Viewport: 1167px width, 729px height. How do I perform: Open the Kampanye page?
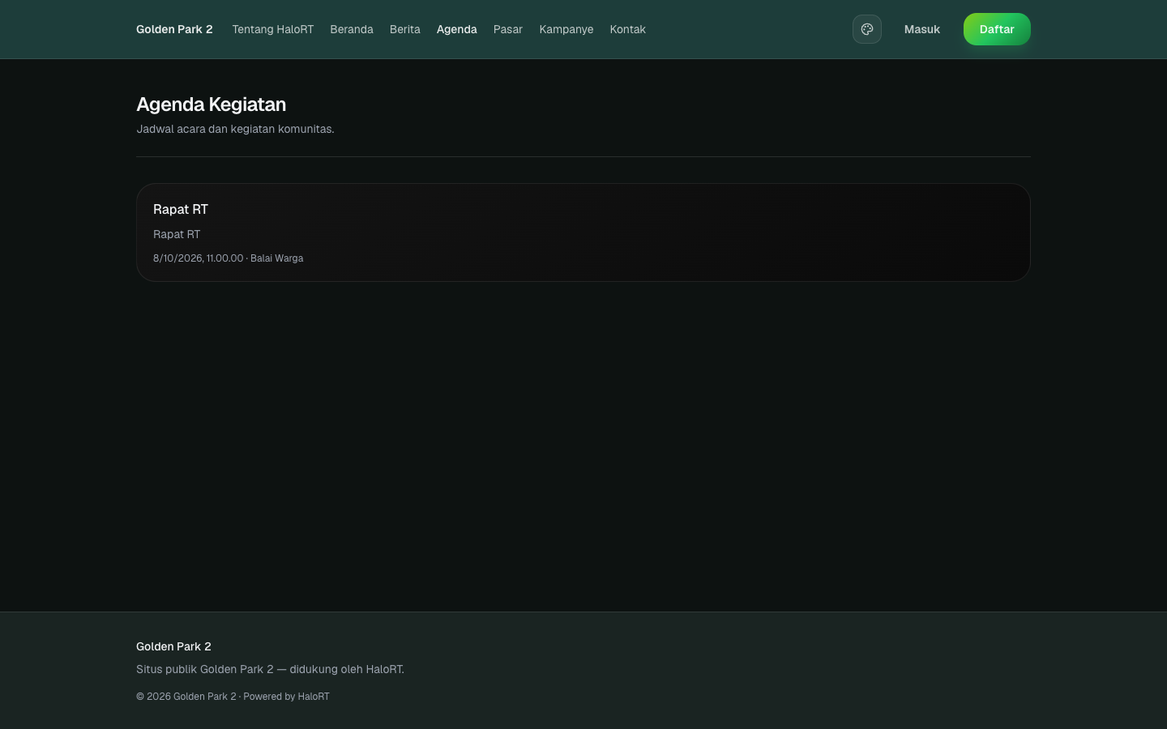pyautogui.click(x=566, y=29)
